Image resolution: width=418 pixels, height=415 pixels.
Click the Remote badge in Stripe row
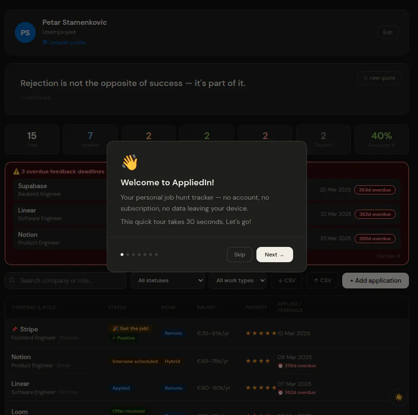(173, 333)
